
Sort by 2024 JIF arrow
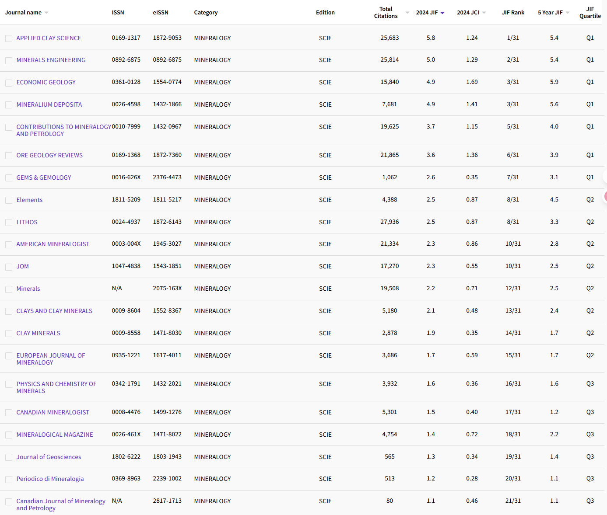[x=442, y=13]
